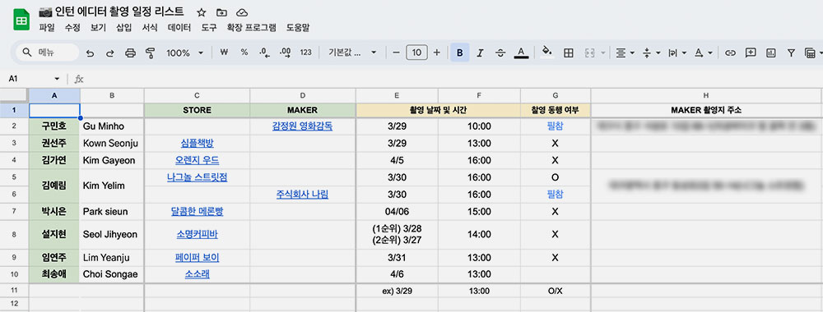
Task: Open the borders tool
Action: (x=569, y=53)
